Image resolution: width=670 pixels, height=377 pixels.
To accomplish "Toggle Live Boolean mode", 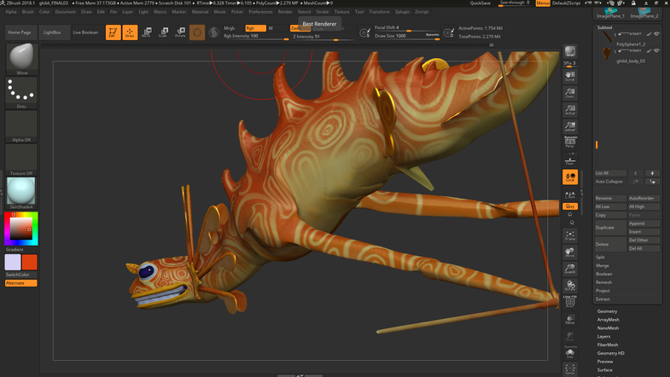I will click(85, 32).
